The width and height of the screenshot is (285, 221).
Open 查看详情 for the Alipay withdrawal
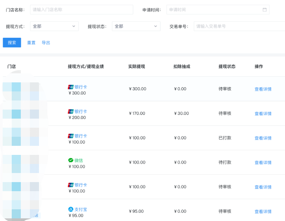[x=263, y=212]
